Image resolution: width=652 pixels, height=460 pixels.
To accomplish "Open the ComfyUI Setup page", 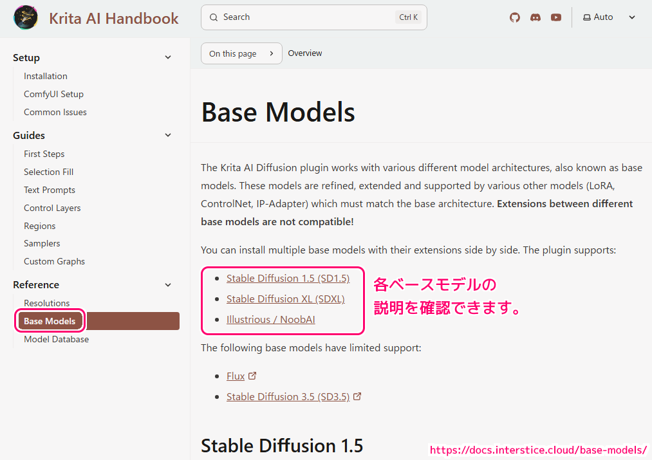I will 53,94.
